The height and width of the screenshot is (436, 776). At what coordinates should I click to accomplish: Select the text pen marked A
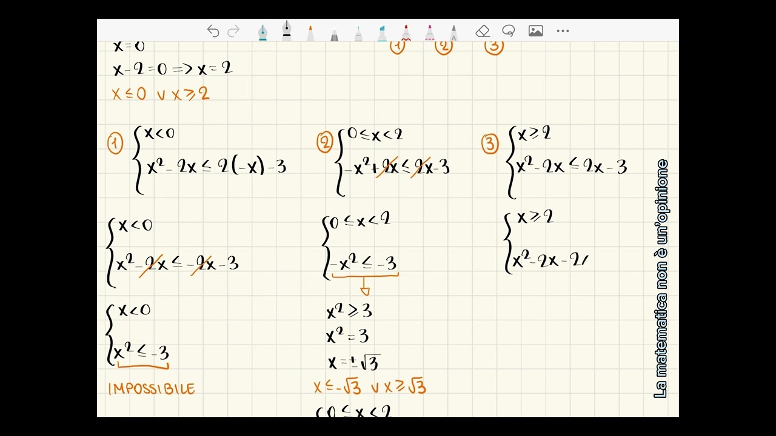click(x=453, y=33)
